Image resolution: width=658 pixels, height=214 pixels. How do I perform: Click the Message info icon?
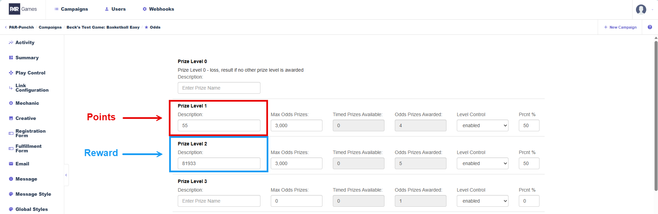tap(11, 179)
